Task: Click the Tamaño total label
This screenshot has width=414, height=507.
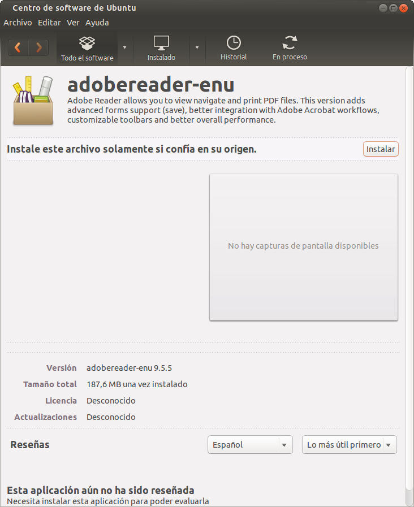Action: 50,384
